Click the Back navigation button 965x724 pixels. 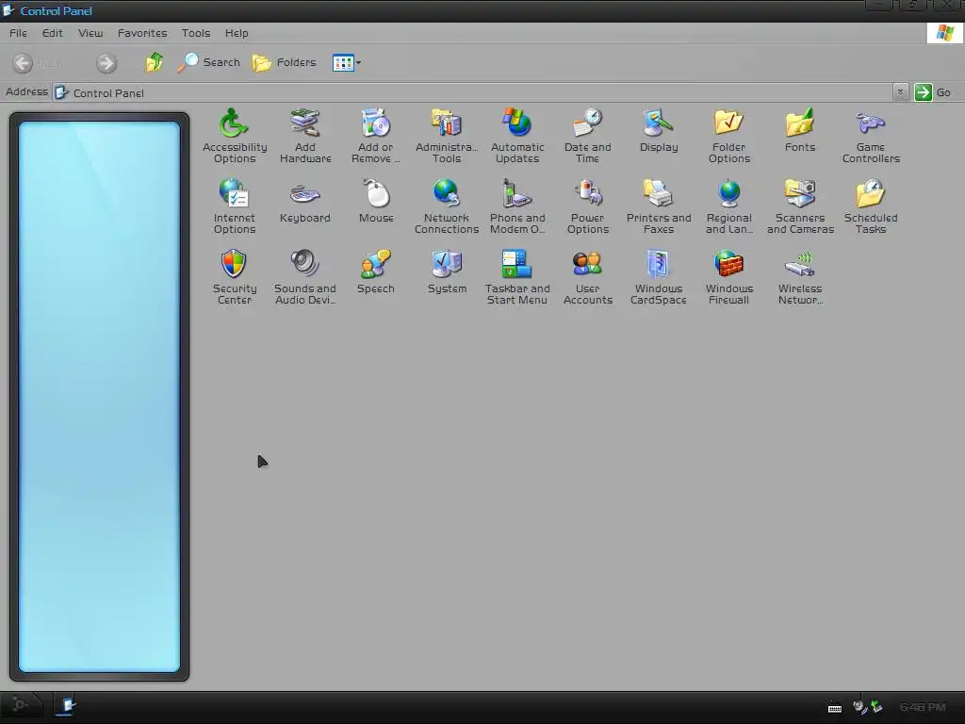38,63
